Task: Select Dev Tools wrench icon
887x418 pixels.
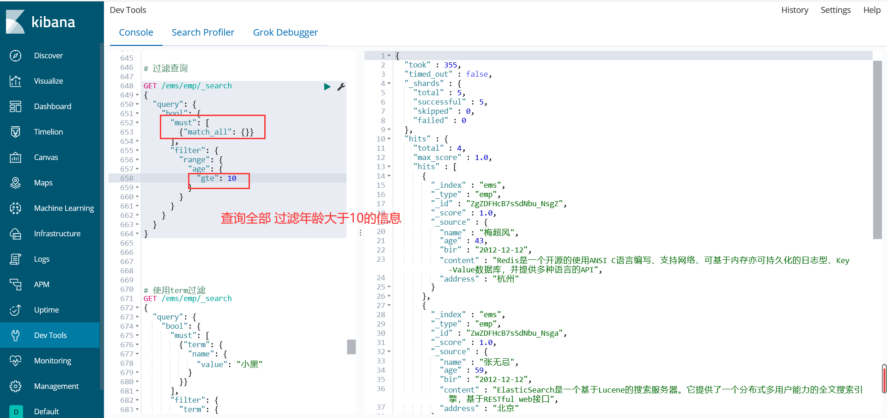Action: (x=15, y=335)
